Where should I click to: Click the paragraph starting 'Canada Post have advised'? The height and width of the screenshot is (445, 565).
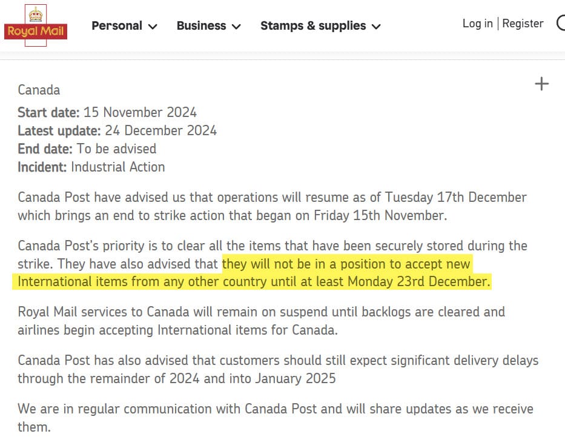pyautogui.click(x=272, y=206)
